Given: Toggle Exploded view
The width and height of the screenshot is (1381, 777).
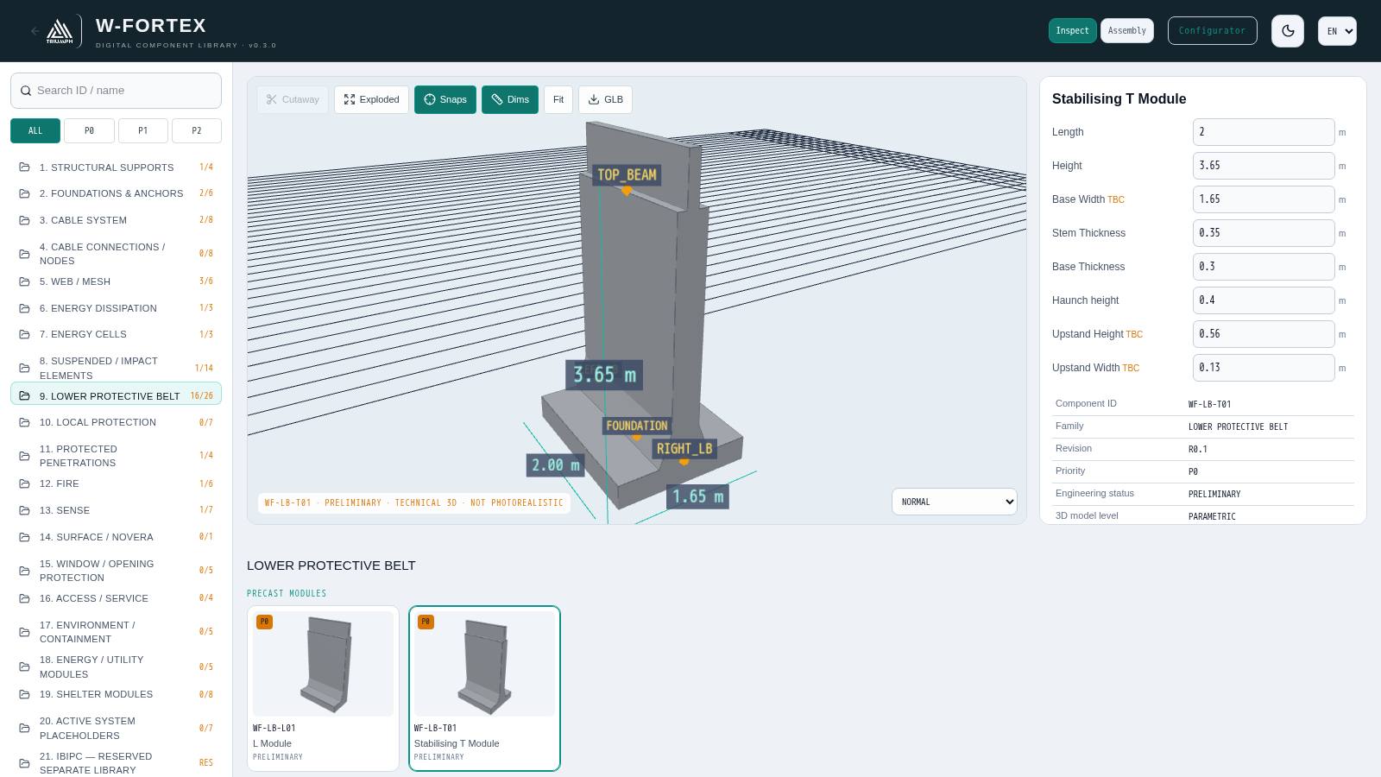Looking at the screenshot, I should [371, 99].
